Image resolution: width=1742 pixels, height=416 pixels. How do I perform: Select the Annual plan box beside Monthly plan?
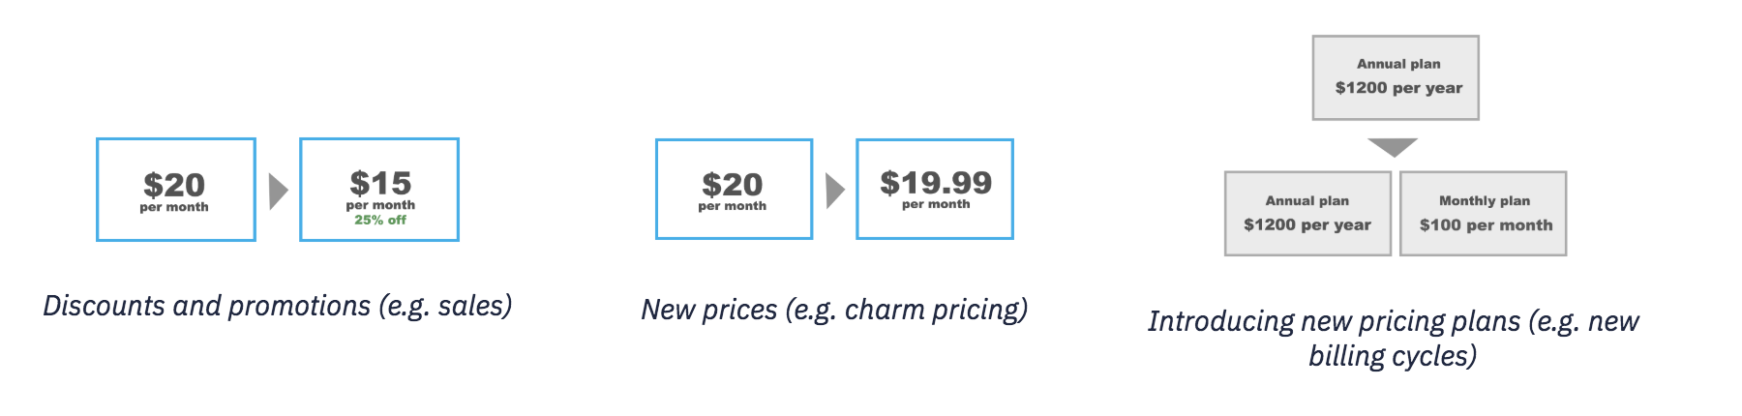coord(1307,214)
